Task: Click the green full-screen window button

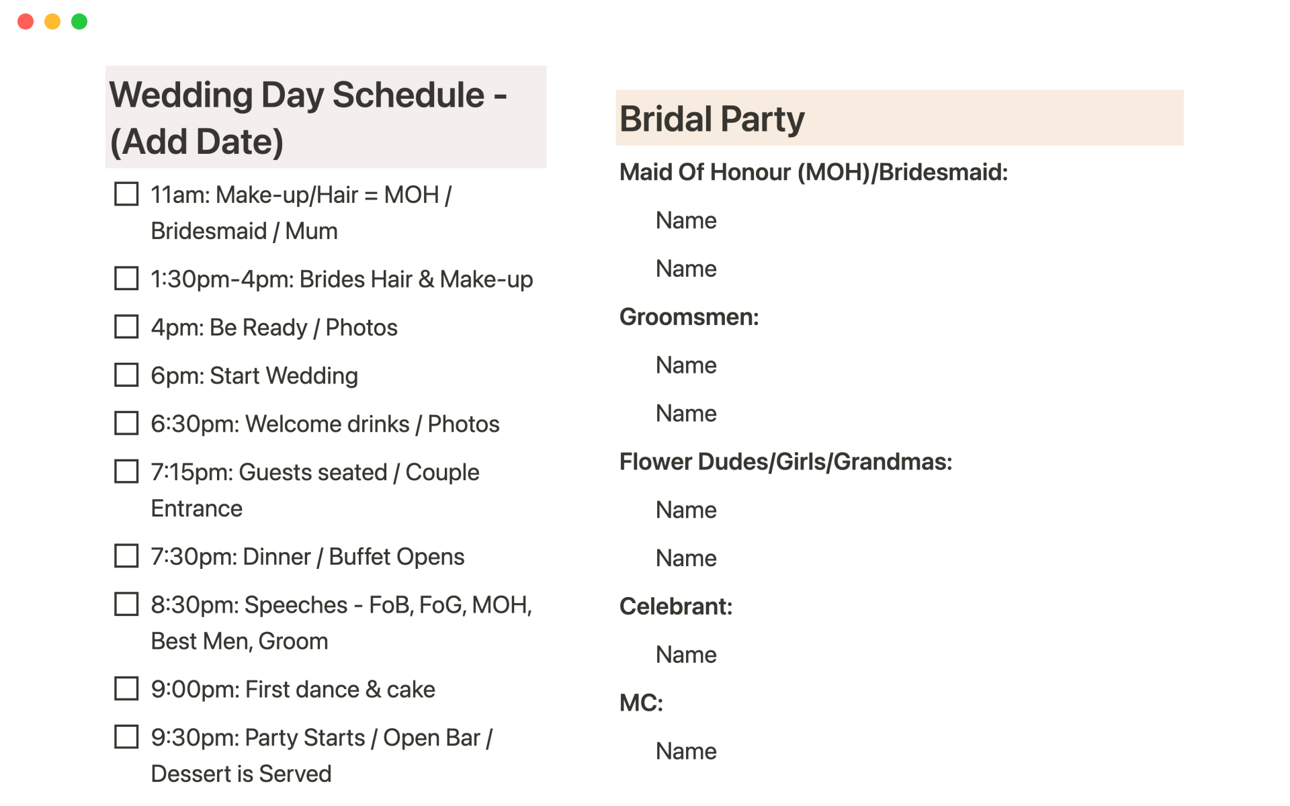Action: (79, 21)
